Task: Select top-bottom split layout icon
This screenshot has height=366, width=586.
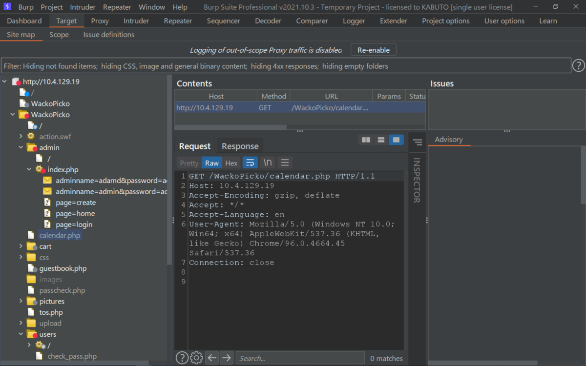Action: pyautogui.click(x=381, y=140)
